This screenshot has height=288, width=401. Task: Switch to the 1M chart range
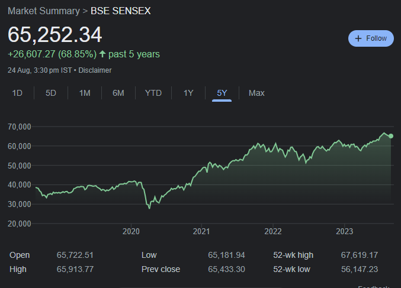coord(85,93)
